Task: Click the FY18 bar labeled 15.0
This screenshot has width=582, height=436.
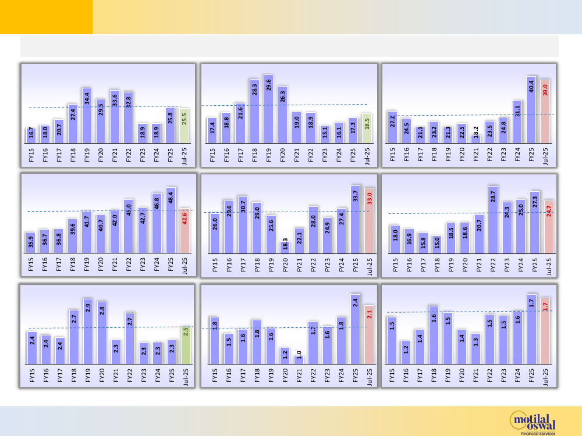Action: (437, 244)
